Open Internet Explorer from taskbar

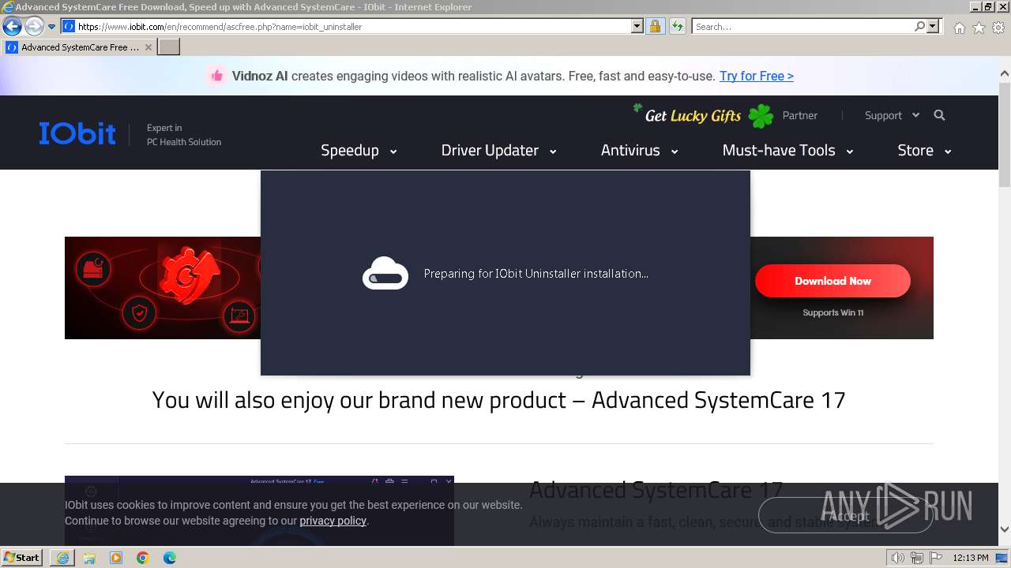62,558
